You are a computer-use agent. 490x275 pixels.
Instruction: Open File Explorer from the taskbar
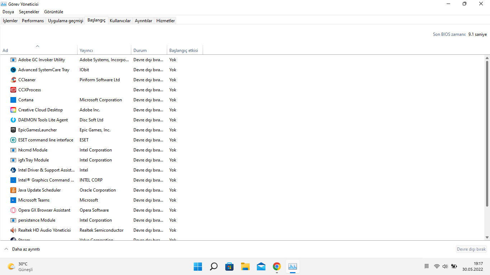pyautogui.click(x=245, y=266)
